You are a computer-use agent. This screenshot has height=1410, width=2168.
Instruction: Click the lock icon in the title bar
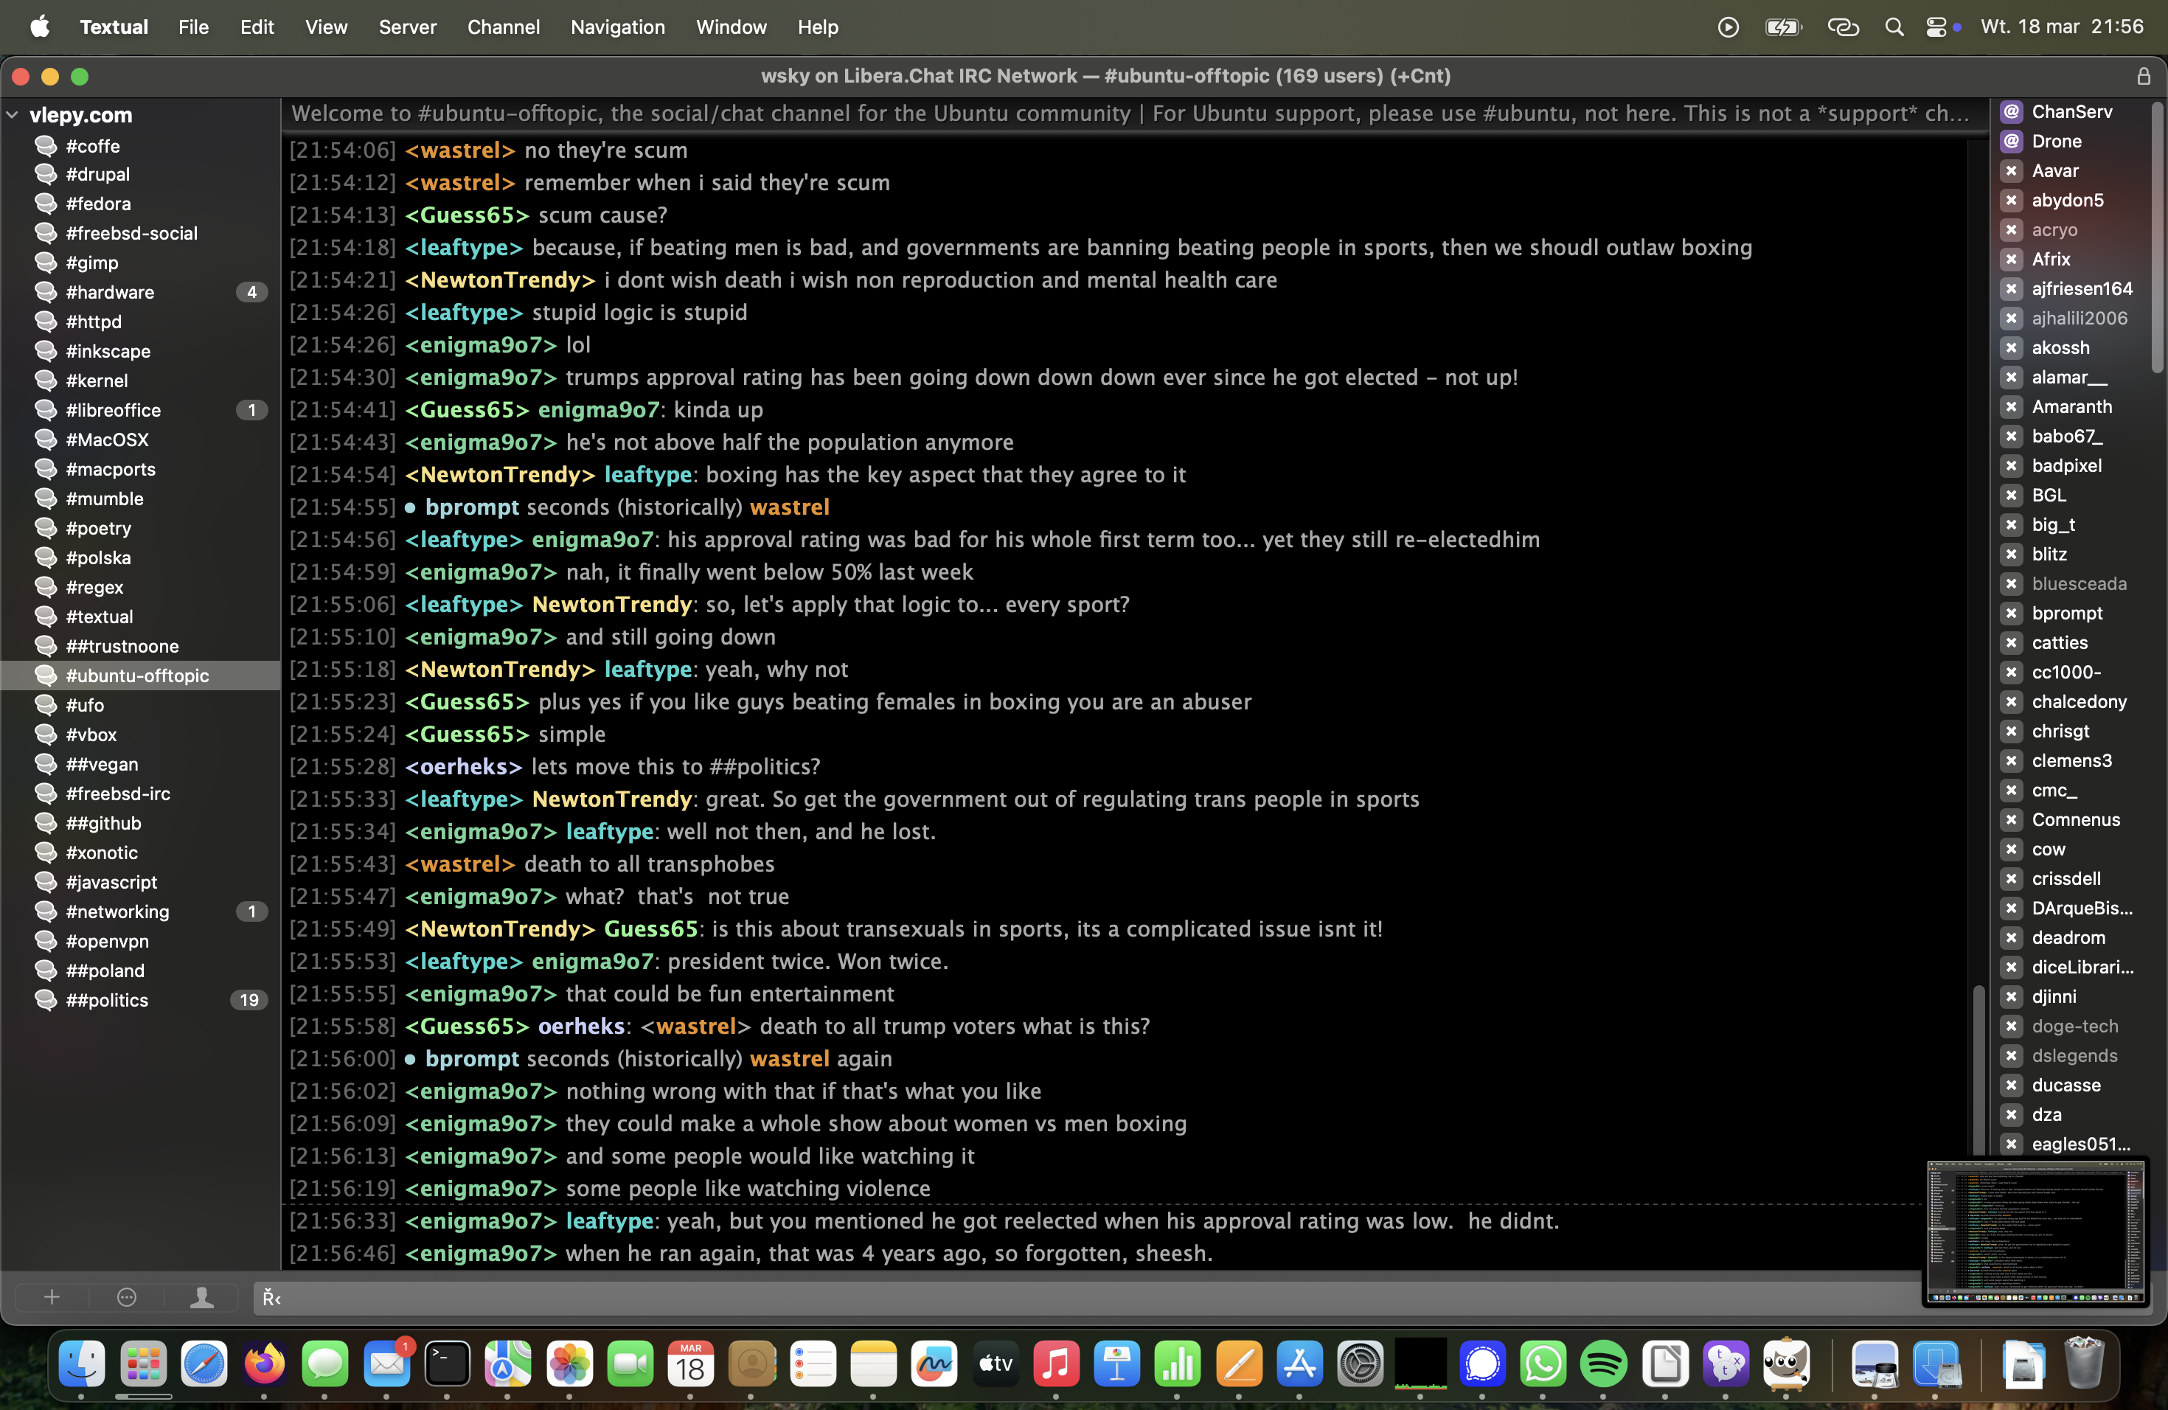tap(2144, 77)
